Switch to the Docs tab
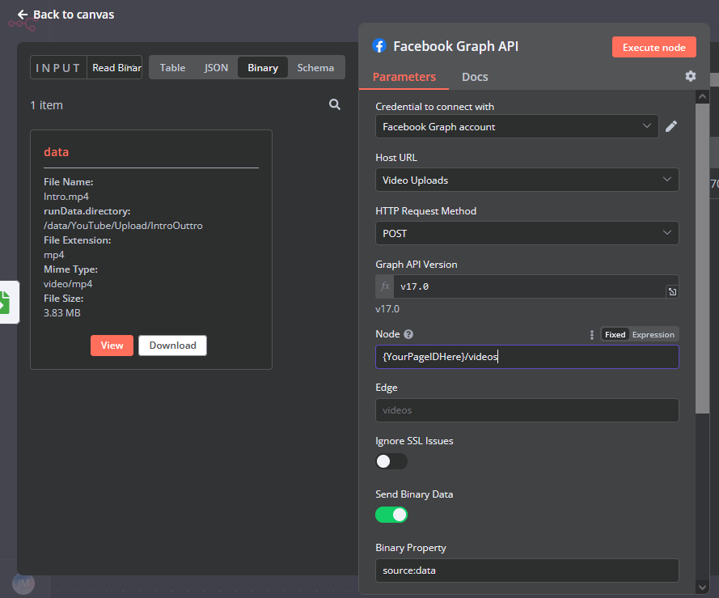 point(475,77)
